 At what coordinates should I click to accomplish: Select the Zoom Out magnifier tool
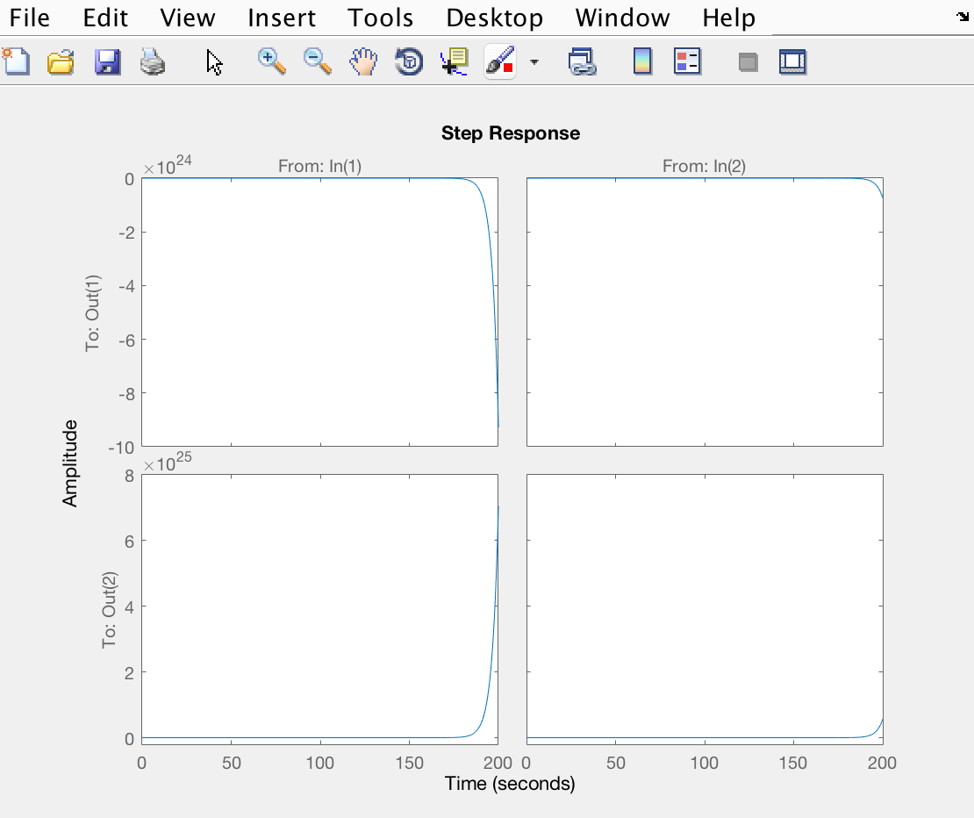tap(318, 61)
